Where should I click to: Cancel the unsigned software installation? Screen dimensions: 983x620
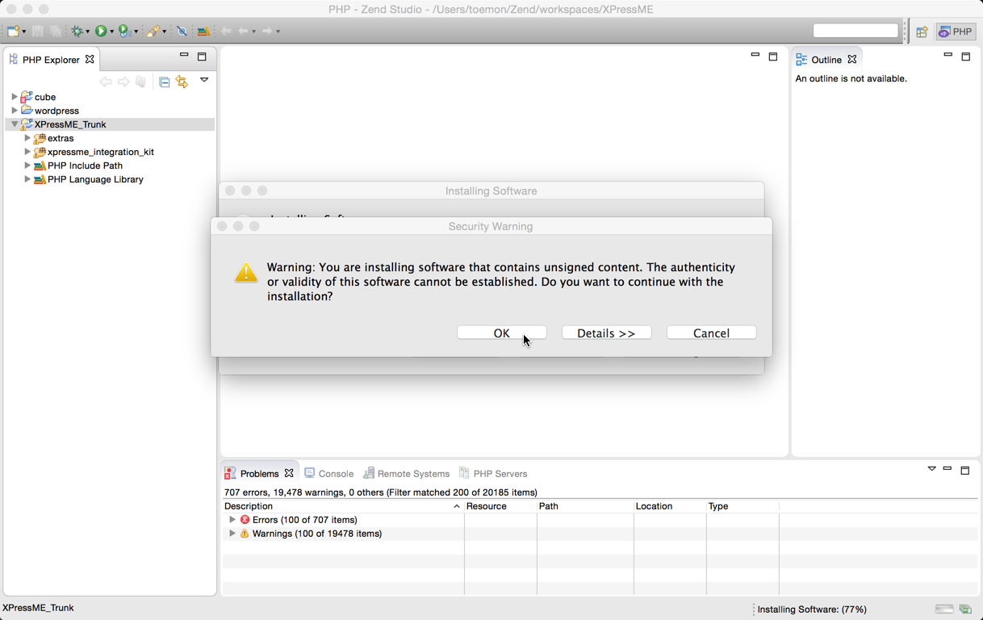coord(711,333)
